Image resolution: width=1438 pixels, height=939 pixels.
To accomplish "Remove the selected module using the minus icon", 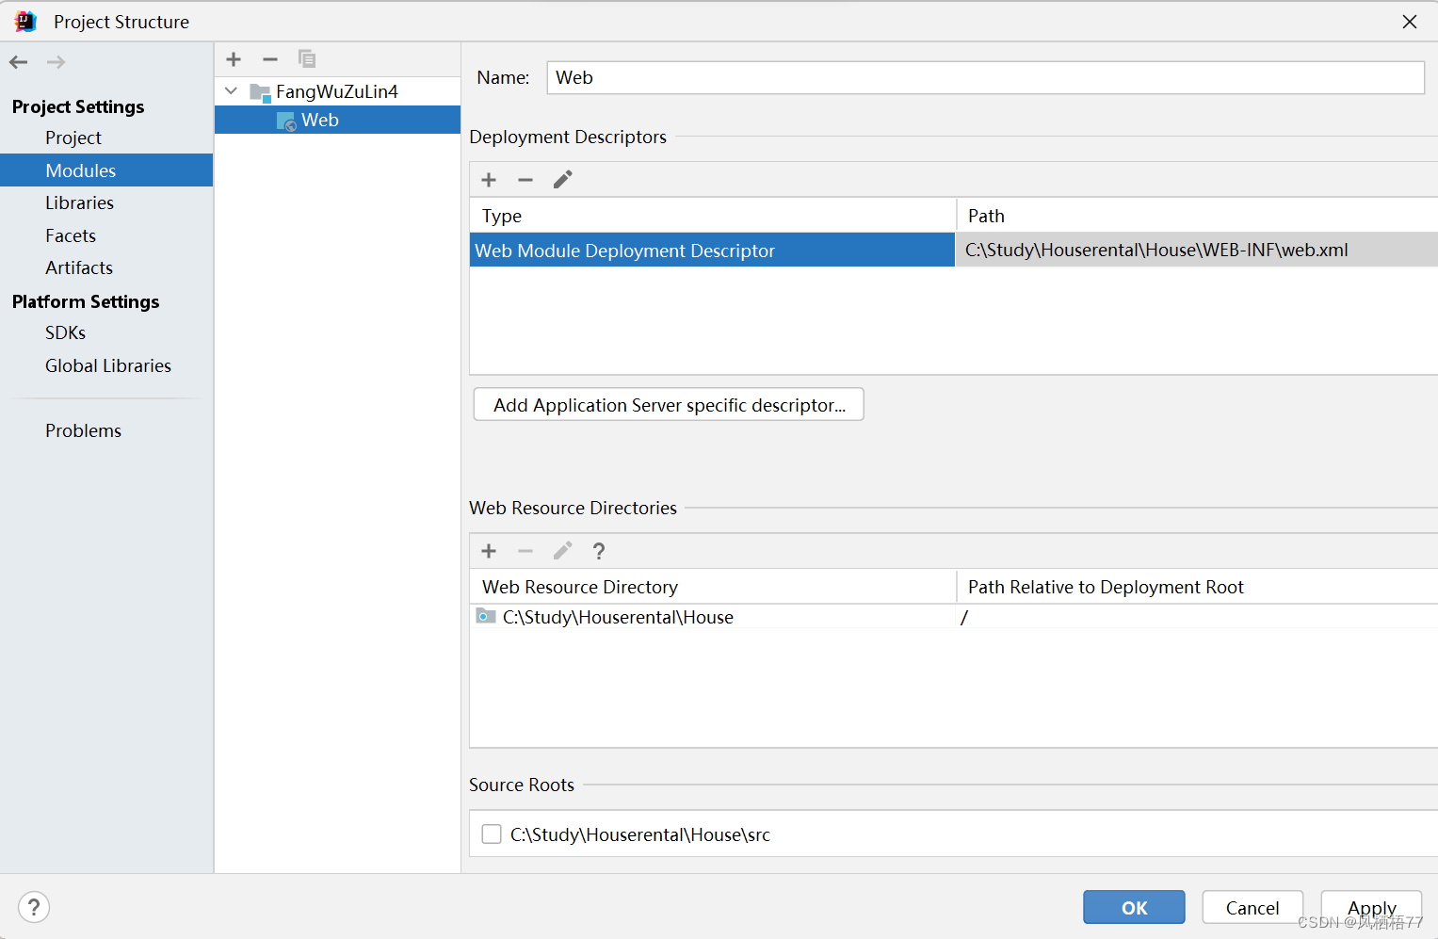I will point(269,58).
